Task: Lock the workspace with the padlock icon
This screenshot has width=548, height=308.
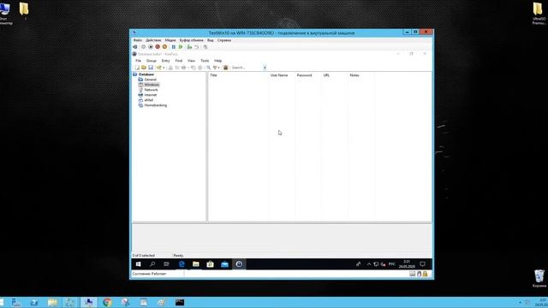Action: 225,68
